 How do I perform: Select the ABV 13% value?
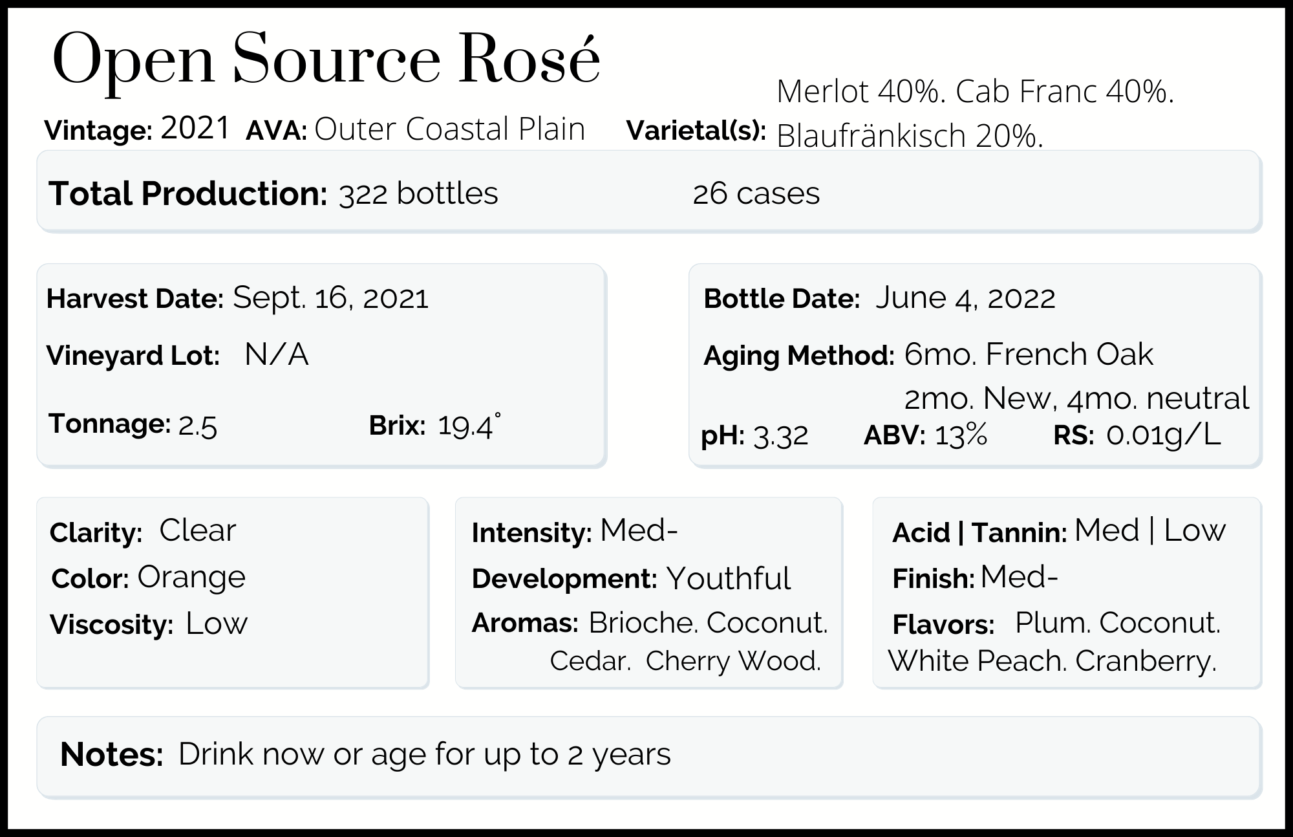pyautogui.click(x=961, y=435)
